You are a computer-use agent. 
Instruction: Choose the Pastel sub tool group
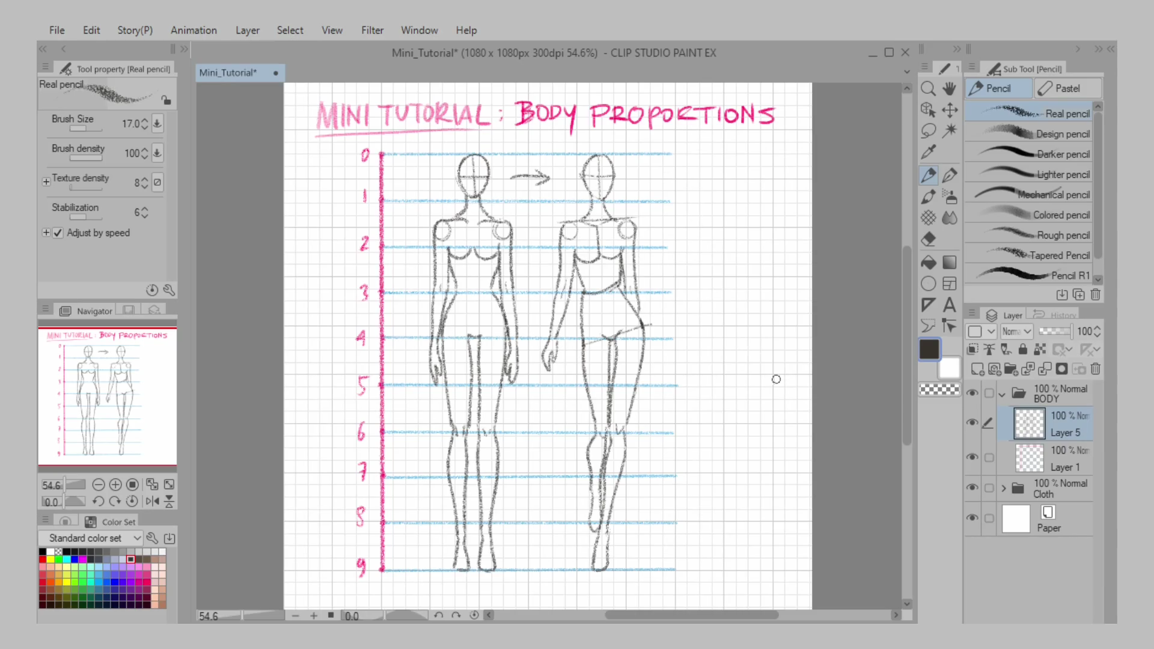[1067, 88]
